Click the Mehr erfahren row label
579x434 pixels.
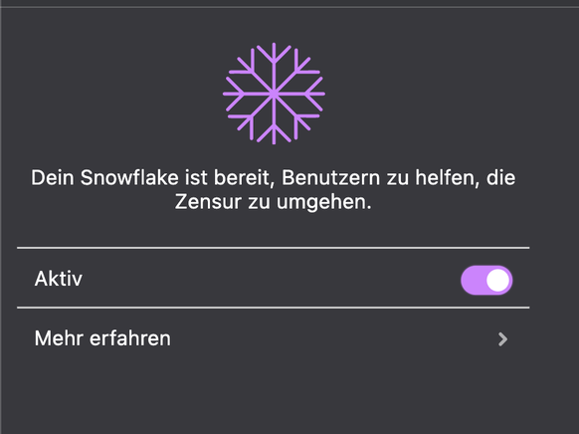[102, 338]
